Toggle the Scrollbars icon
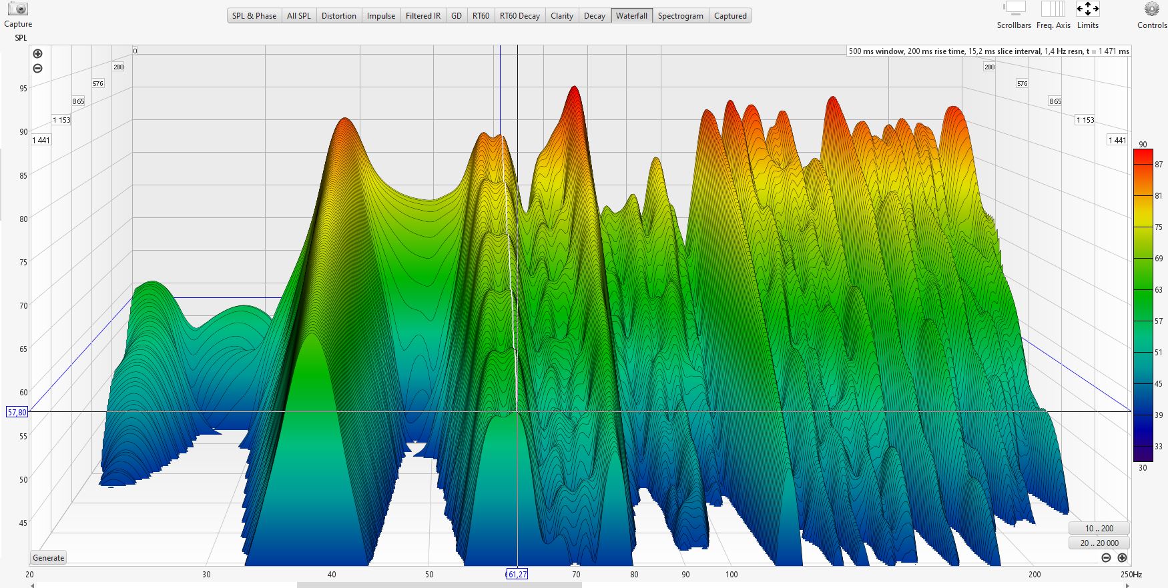The image size is (1168, 588). pyautogui.click(x=1014, y=9)
